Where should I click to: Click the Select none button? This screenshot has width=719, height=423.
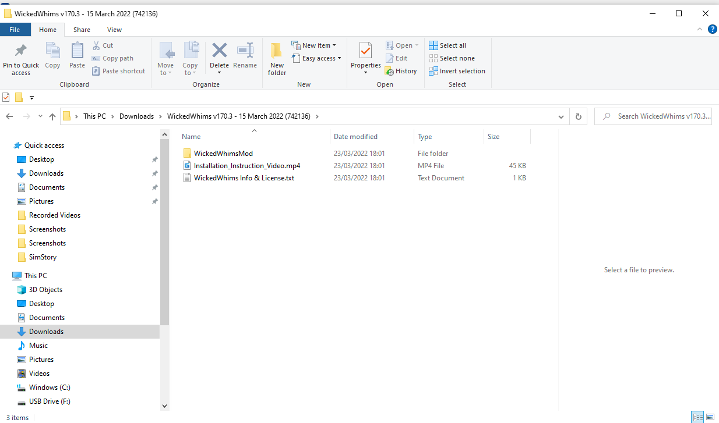tap(452, 58)
